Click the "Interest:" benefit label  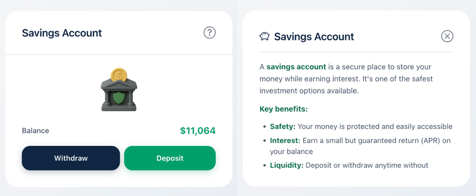click(x=285, y=141)
